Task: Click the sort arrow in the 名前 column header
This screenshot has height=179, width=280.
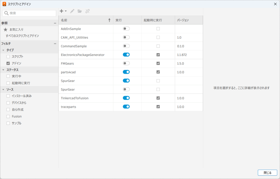Action: [109, 20]
